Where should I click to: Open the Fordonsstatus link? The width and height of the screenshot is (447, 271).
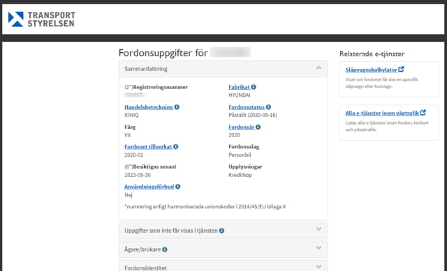click(x=247, y=107)
